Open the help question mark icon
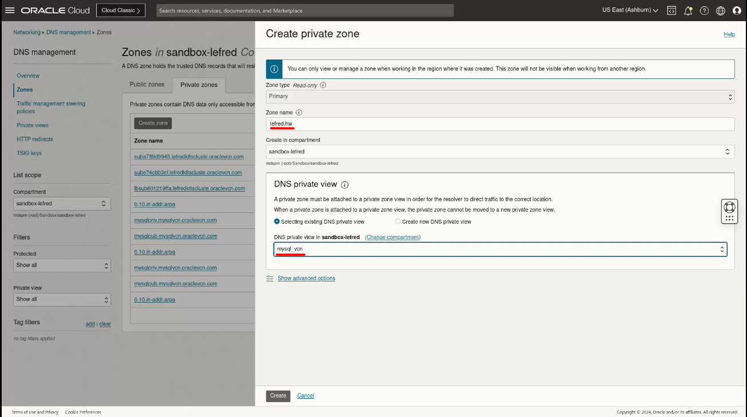Screen dimensions: 747x417 [x=704, y=10]
